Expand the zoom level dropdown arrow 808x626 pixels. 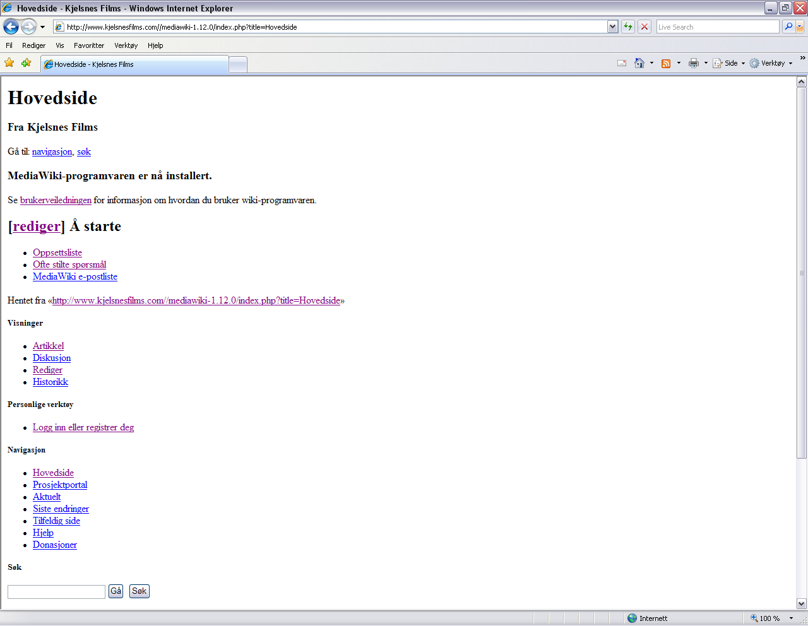tap(791, 618)
